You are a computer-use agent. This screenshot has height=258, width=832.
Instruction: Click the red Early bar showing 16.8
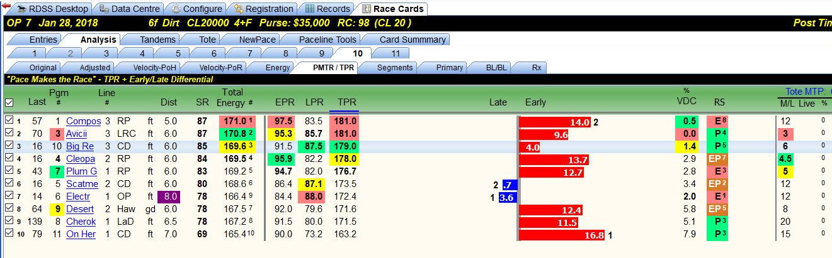coord(562,235)
